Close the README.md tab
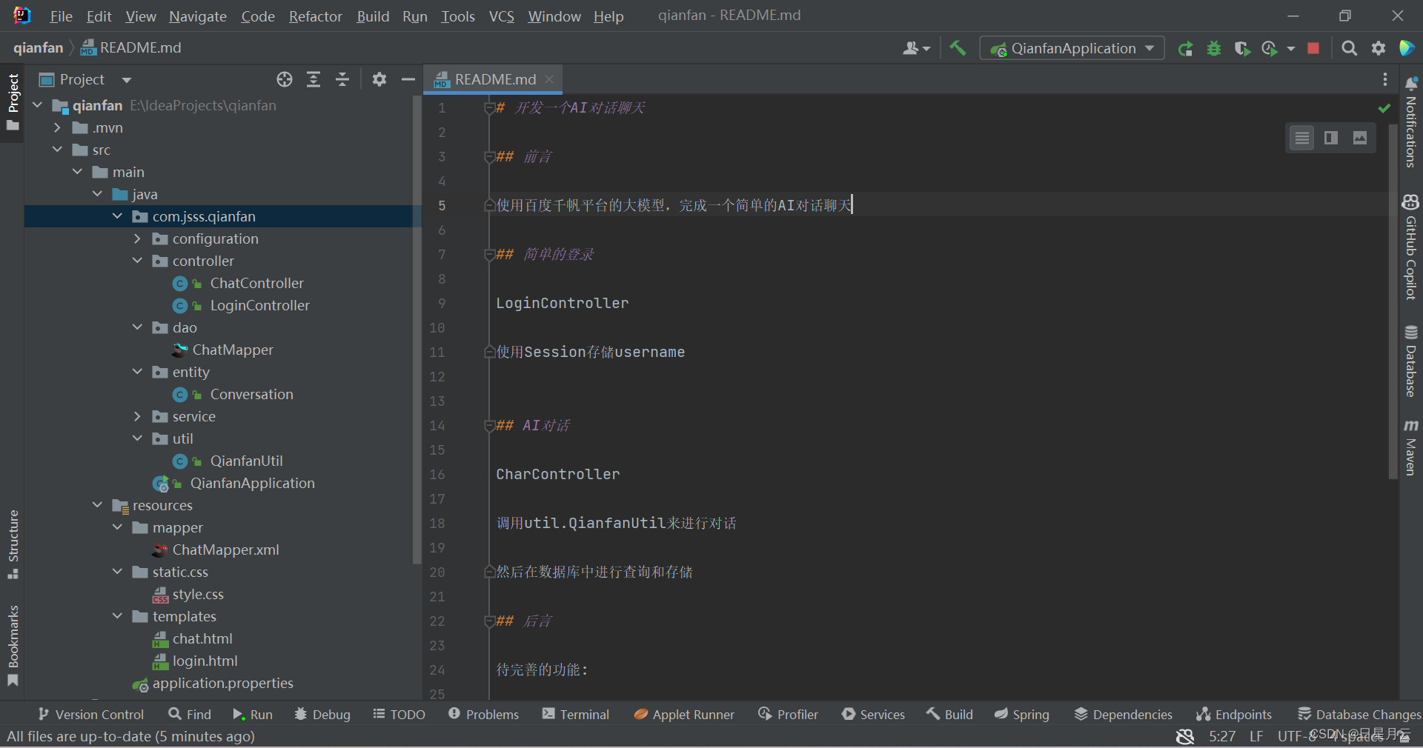This screenshot has height=748, width=1423. coord(549,79)
